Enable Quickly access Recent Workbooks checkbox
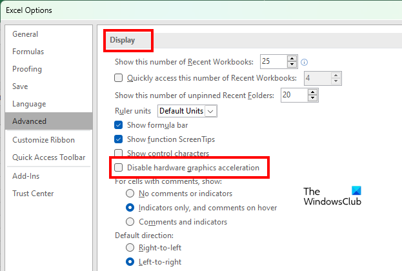The height and width of the screenshot is (271, 402). (119, 77)
